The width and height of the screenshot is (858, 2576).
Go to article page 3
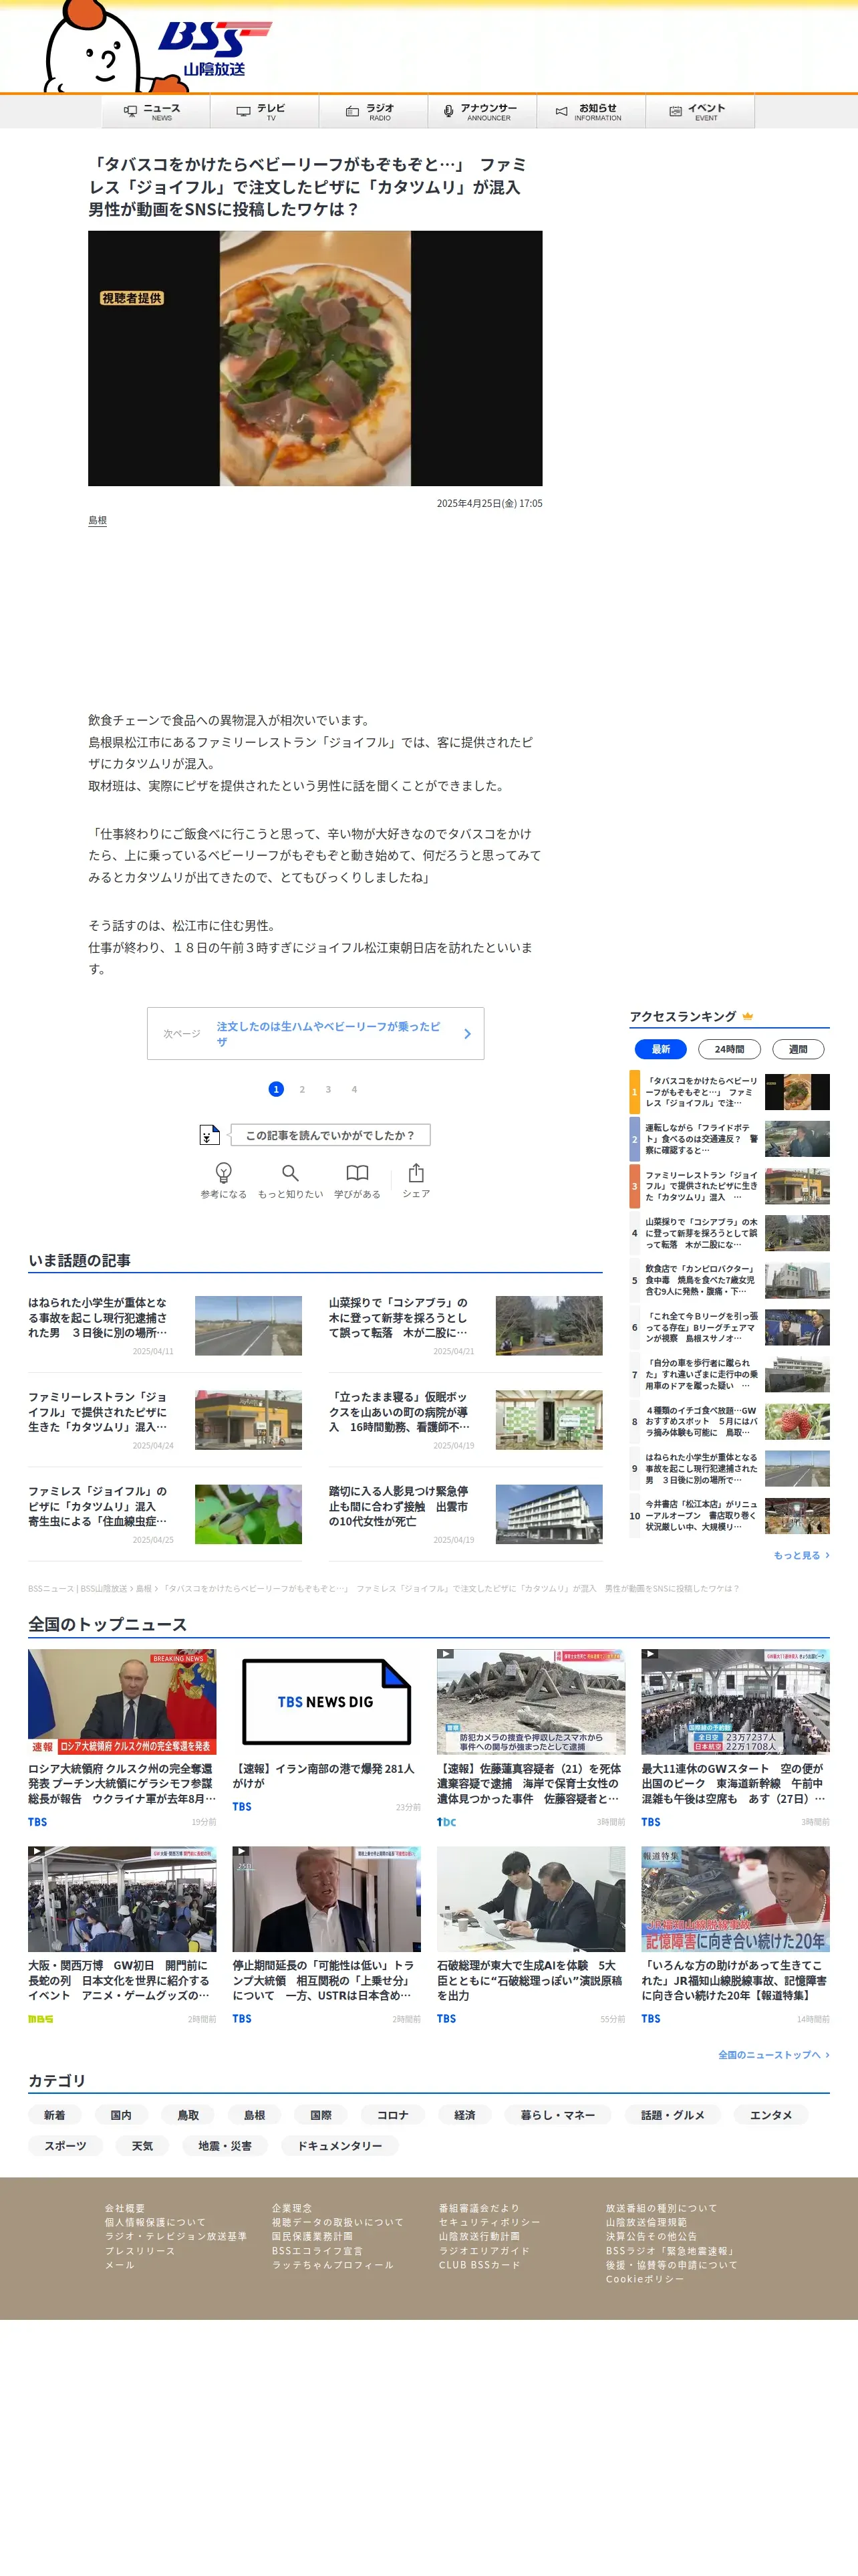point(327,1089)
